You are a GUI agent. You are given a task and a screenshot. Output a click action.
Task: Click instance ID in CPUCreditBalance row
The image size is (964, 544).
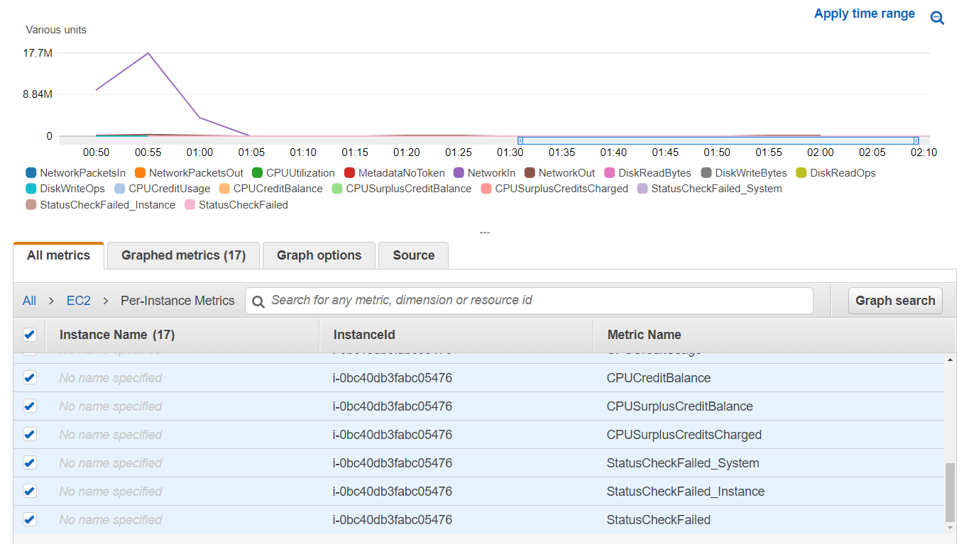(393, 378)
